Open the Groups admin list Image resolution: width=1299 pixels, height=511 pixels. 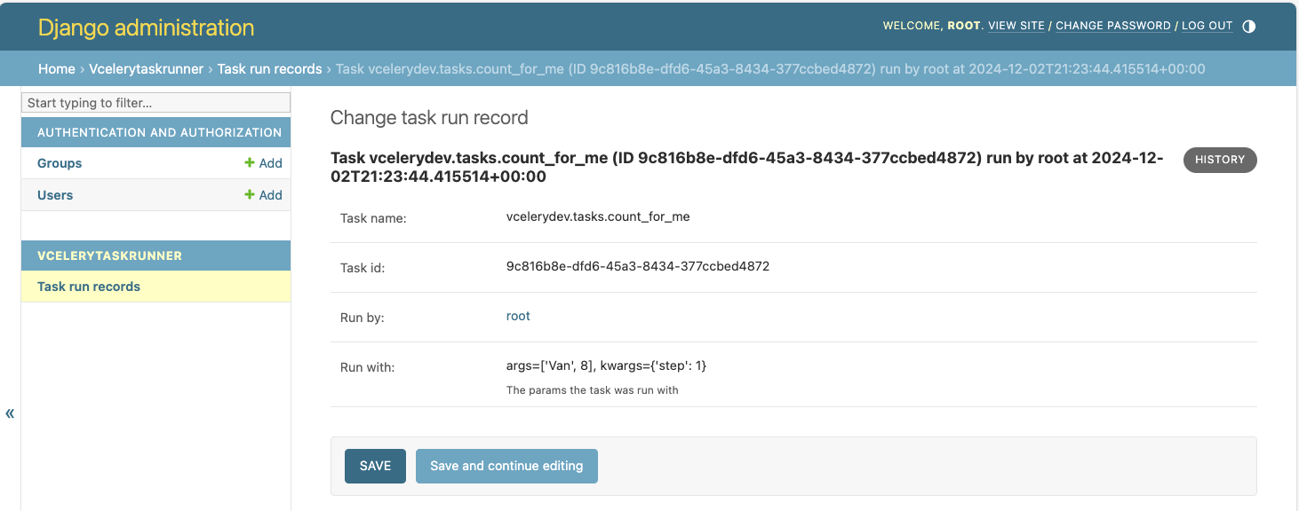click(59, 163)
